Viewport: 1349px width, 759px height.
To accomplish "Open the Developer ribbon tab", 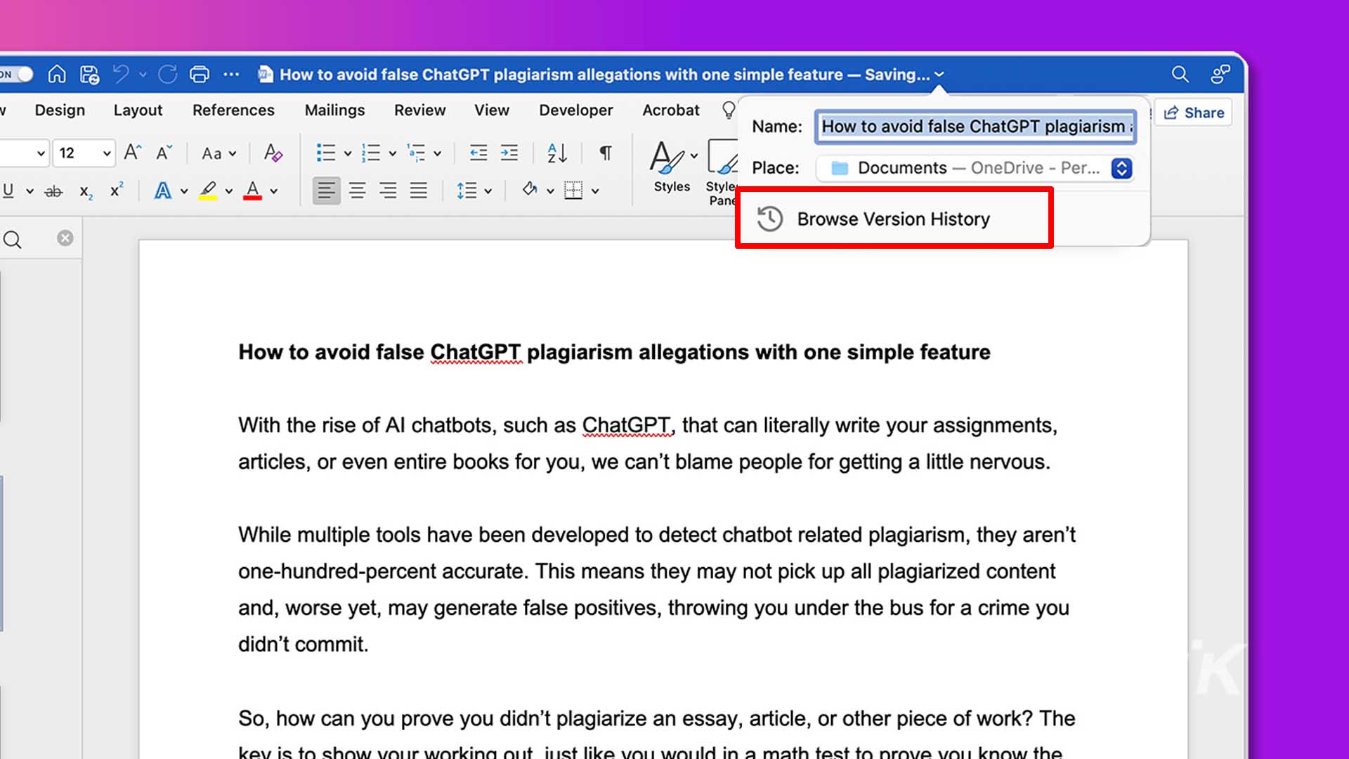I will 575,110.
